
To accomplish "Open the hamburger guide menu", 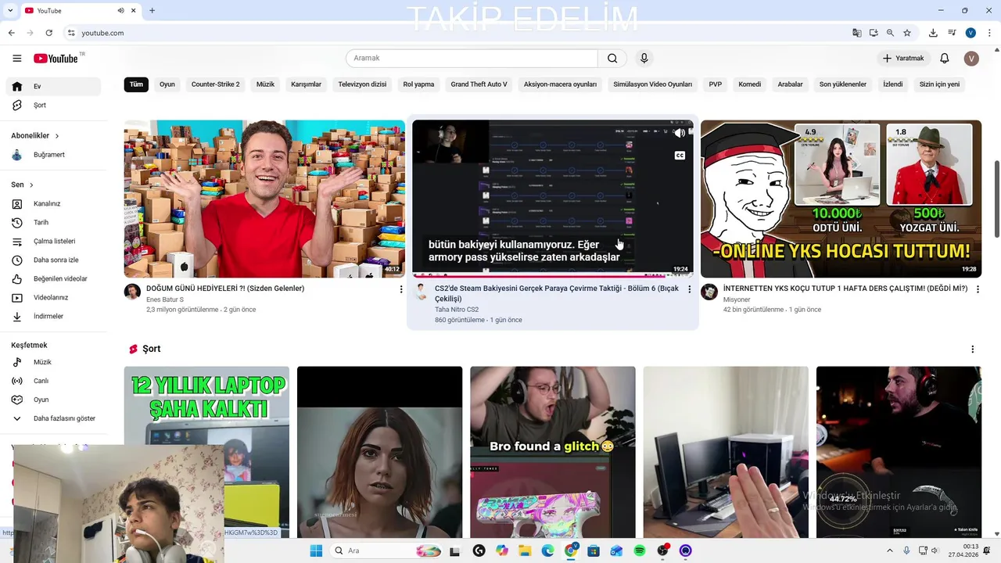I will [17, 59].
